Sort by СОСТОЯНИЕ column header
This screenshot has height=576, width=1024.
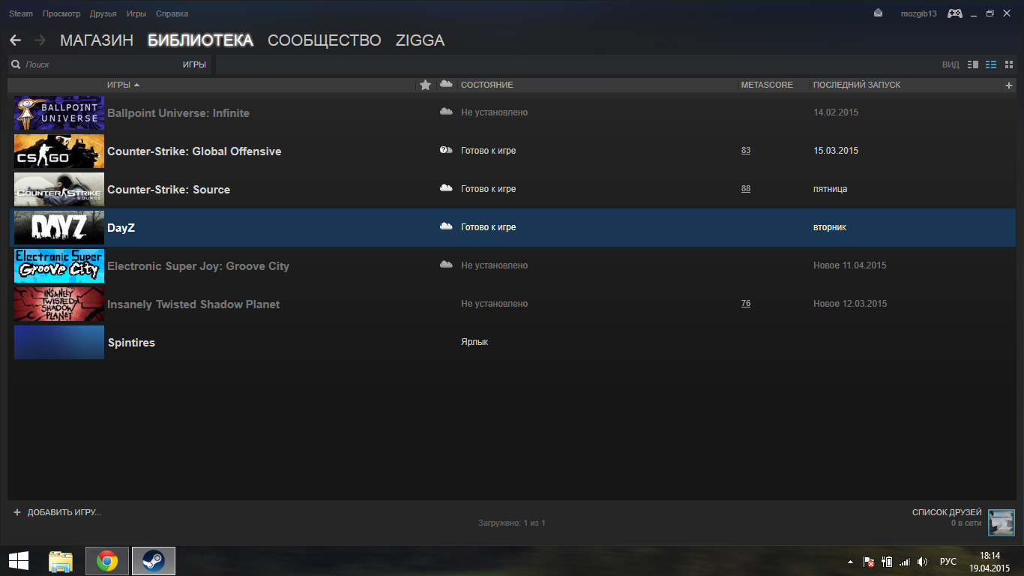pyautogui.click(x=487, y=85)
